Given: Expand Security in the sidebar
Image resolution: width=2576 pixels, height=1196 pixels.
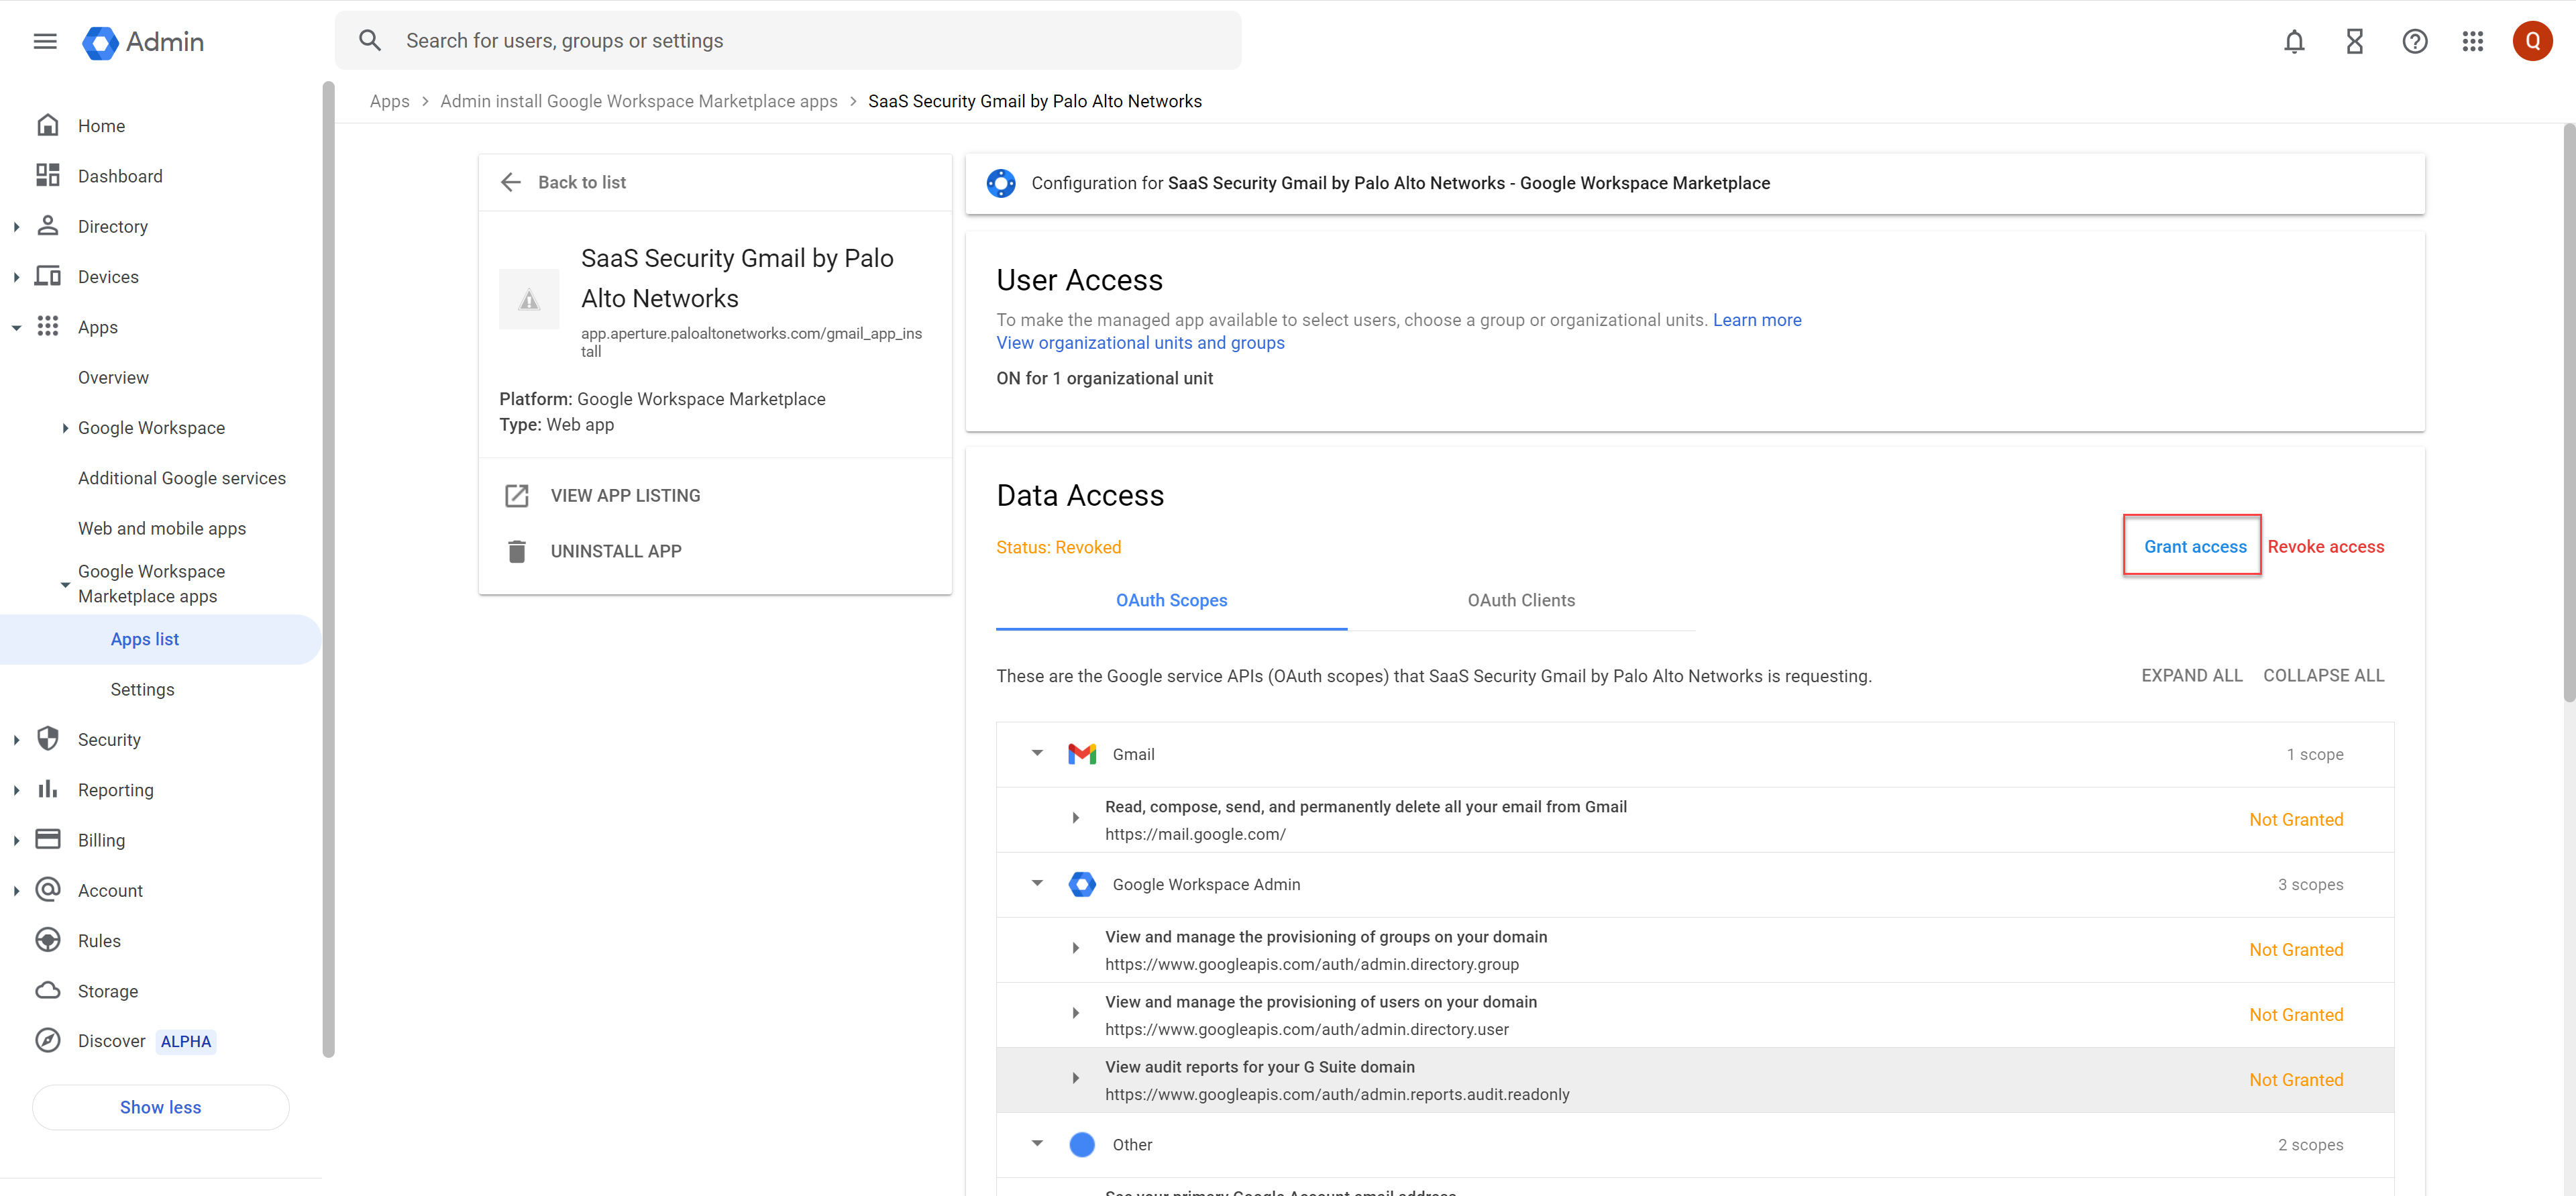Looking at the screenshot, I should tap(17, 739).
